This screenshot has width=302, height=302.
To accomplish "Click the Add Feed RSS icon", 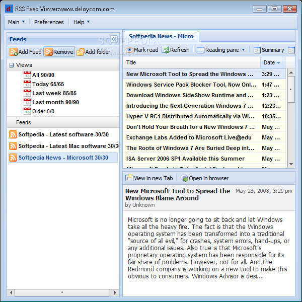I will pos(13,52).
